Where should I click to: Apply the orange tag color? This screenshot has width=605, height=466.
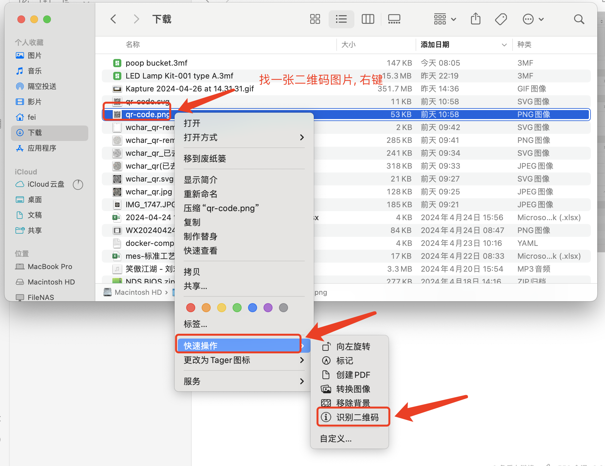(x=206, y=308)
